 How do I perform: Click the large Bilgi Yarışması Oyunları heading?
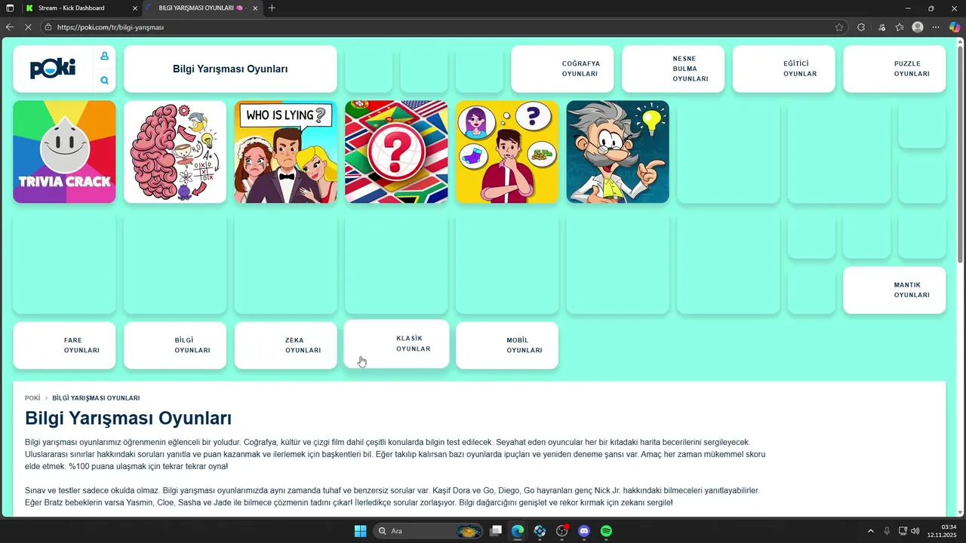(128, 418)
